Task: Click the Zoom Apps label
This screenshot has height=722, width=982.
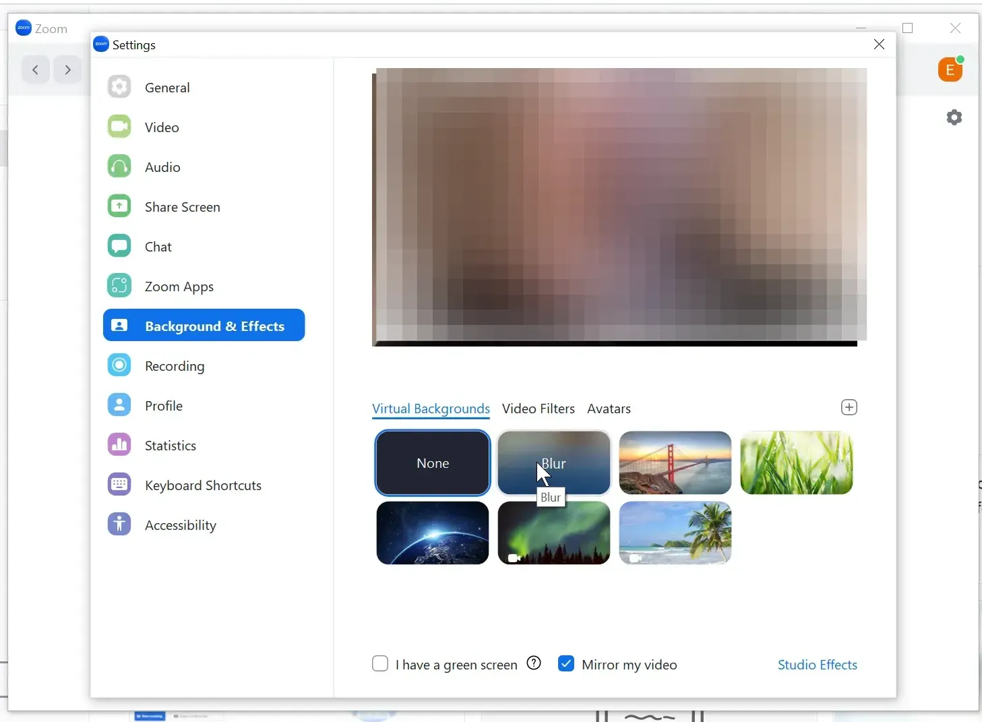Action: [x=179, y=287]
